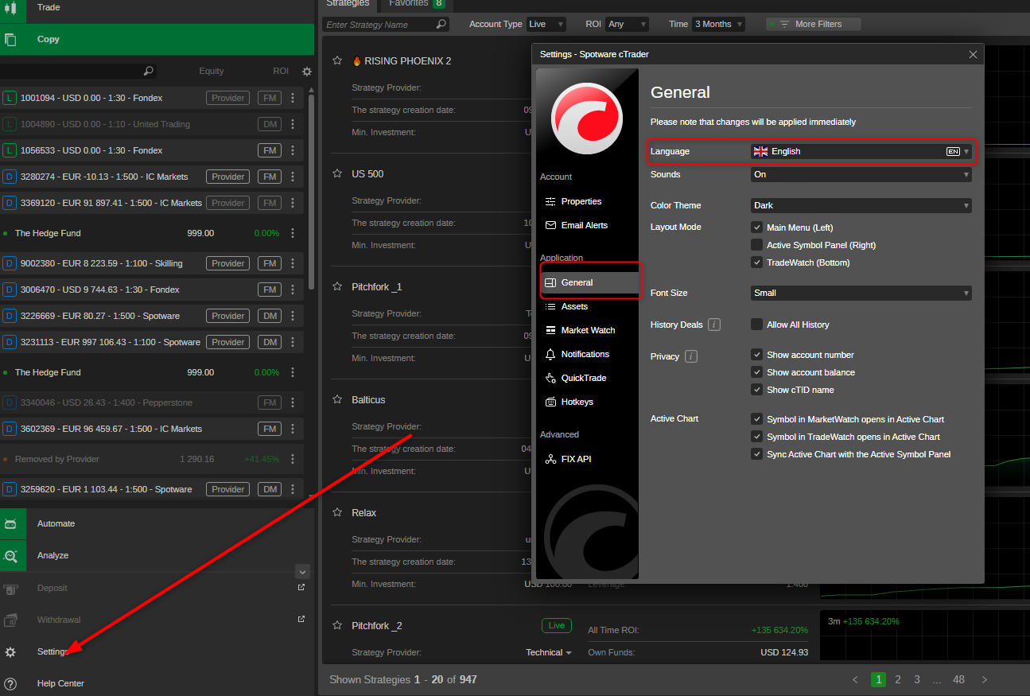Switch to the Favorites tab
Screen dimensions: 1030x696
pos(416,4)
